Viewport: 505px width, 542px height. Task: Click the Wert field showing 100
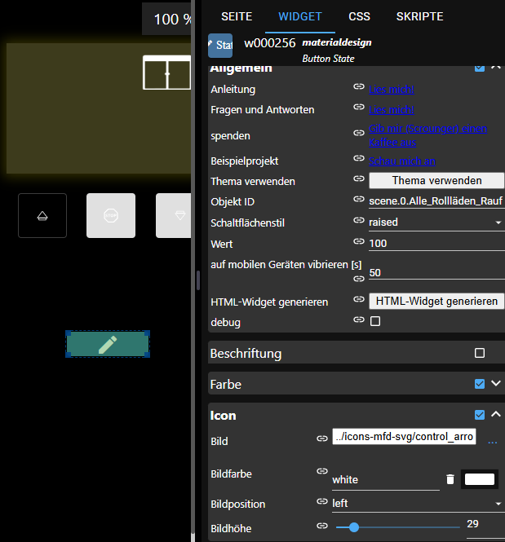436,244
